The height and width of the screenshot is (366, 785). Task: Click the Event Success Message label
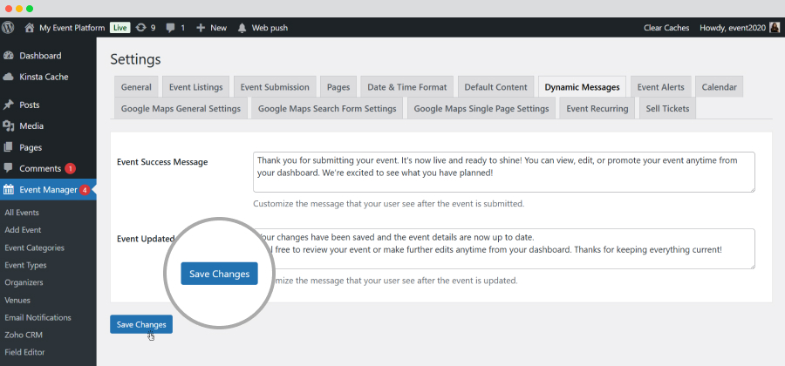(162, 162)
